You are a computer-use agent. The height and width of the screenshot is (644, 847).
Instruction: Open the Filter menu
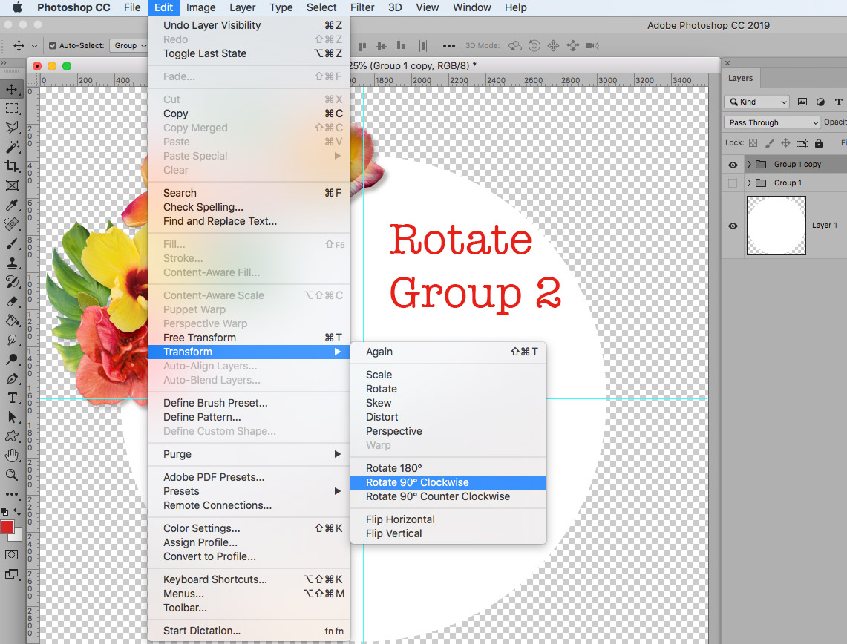(362, 7)
